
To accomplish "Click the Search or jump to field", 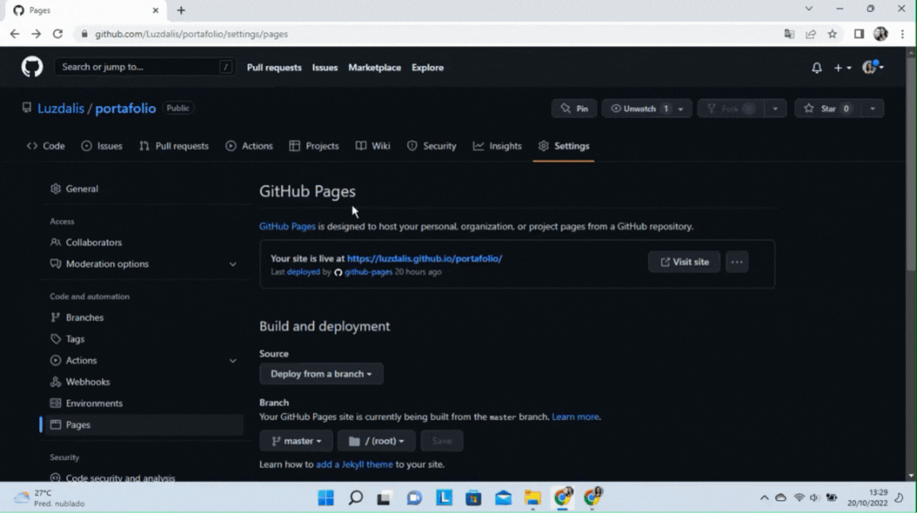I will click(145, 67).
